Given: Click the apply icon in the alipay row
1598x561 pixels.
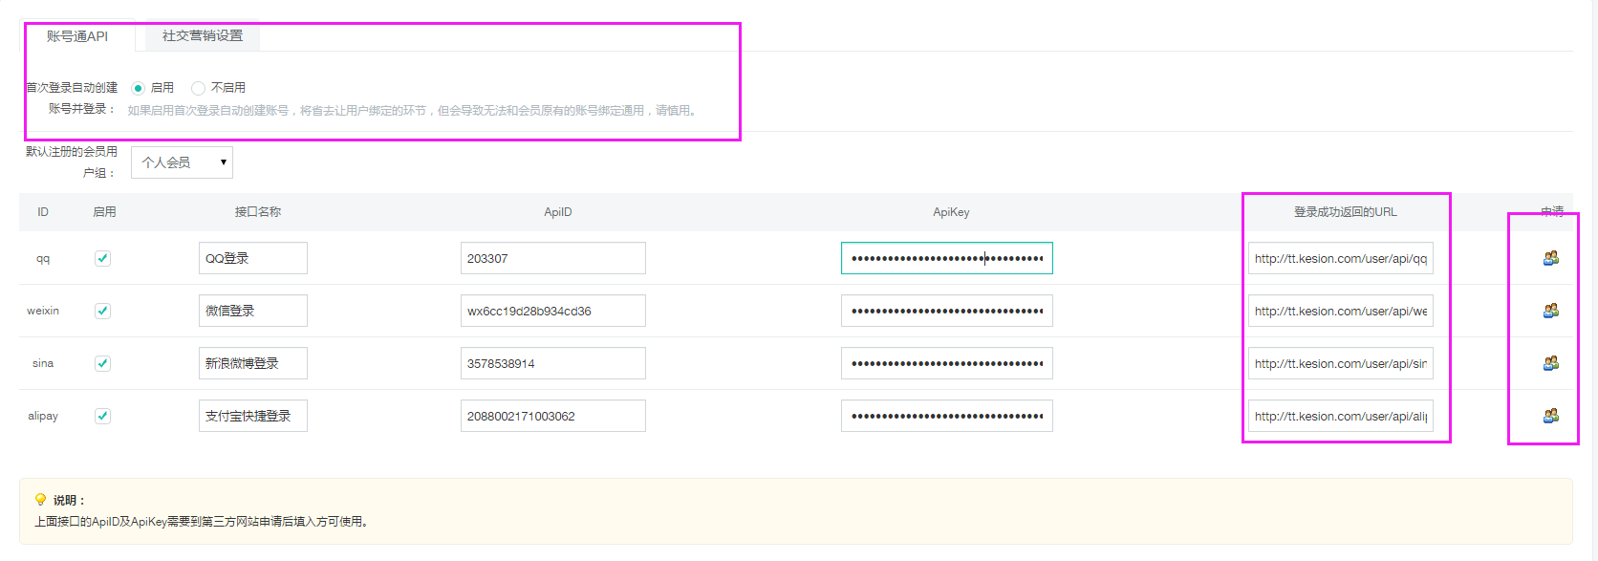Looking at the screenshot, I should (1550, 416).
